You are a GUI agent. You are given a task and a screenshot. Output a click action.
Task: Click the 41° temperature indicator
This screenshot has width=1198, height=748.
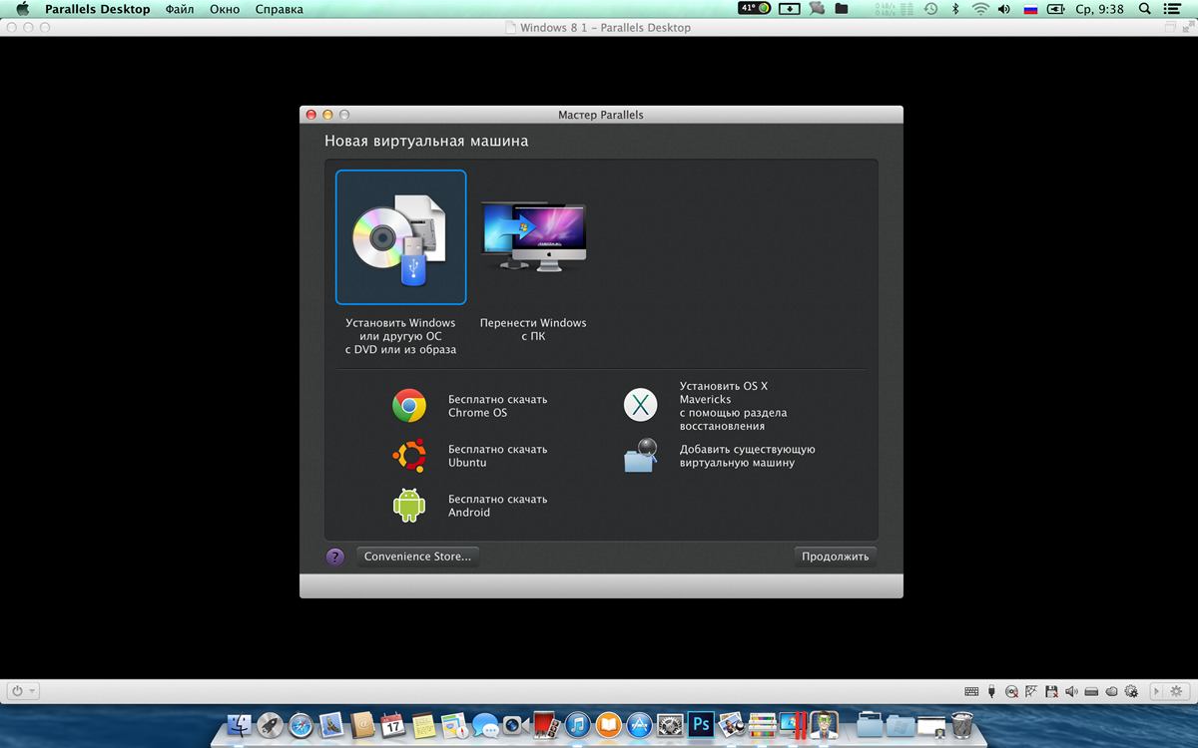[x=755, y=9]
